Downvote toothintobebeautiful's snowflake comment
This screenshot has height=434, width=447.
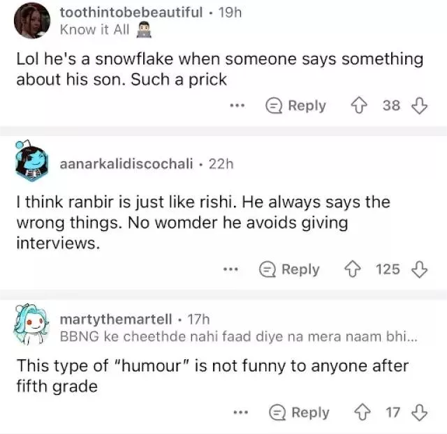pos(420,106)
